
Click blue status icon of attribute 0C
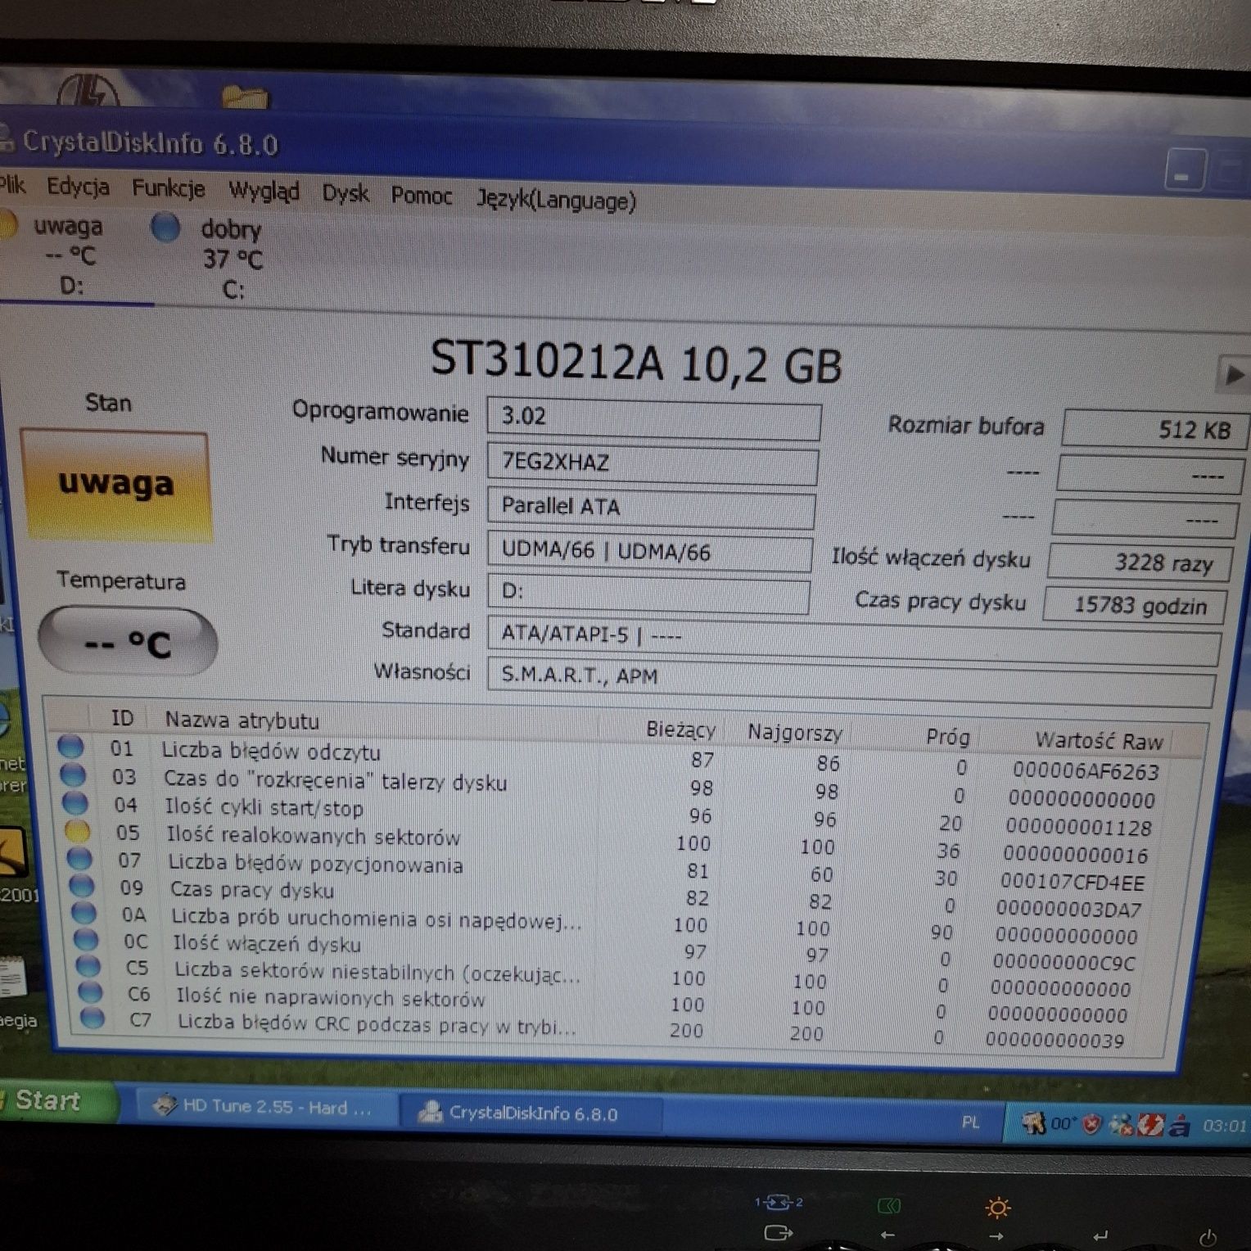[x=86, y=939]
